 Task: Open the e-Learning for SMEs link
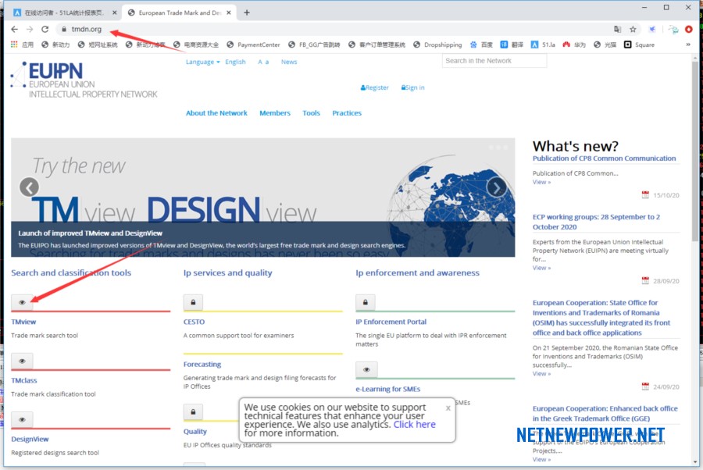pos(387,389)
